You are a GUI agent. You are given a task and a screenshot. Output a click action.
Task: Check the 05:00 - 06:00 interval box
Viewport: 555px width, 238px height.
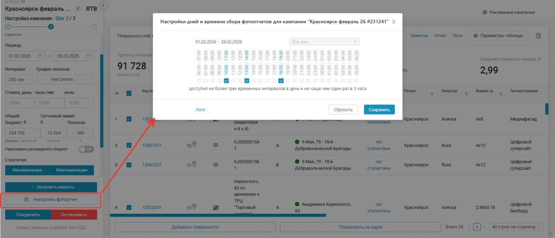coord(356,81)
